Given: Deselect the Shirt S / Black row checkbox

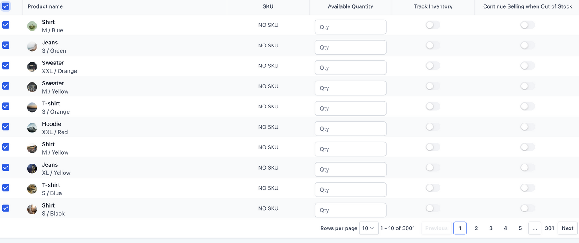Looking at the screenshot, I should [x=6, y=208].
